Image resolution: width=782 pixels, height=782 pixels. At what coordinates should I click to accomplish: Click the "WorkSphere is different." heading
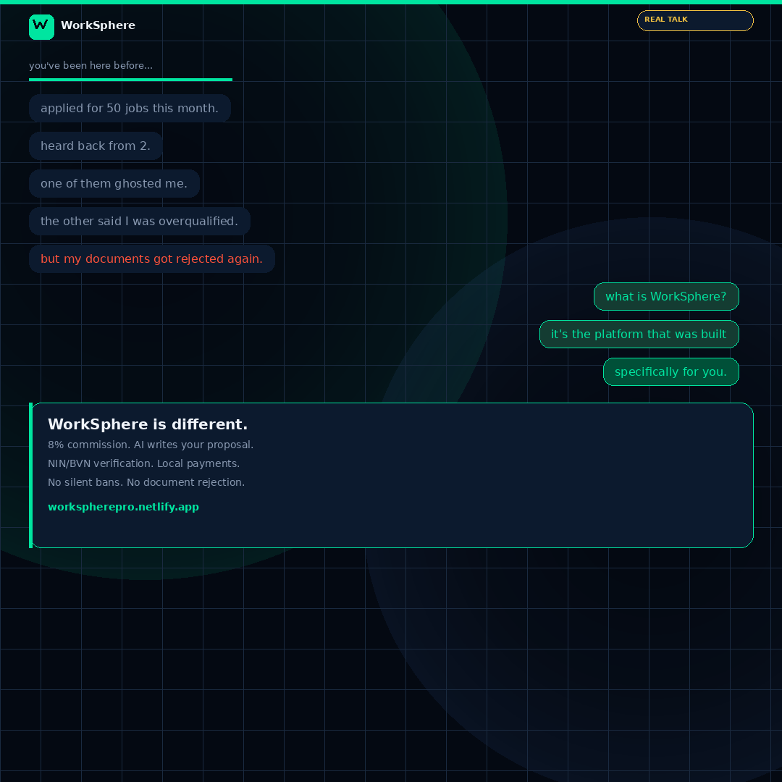tap(148, 424)
